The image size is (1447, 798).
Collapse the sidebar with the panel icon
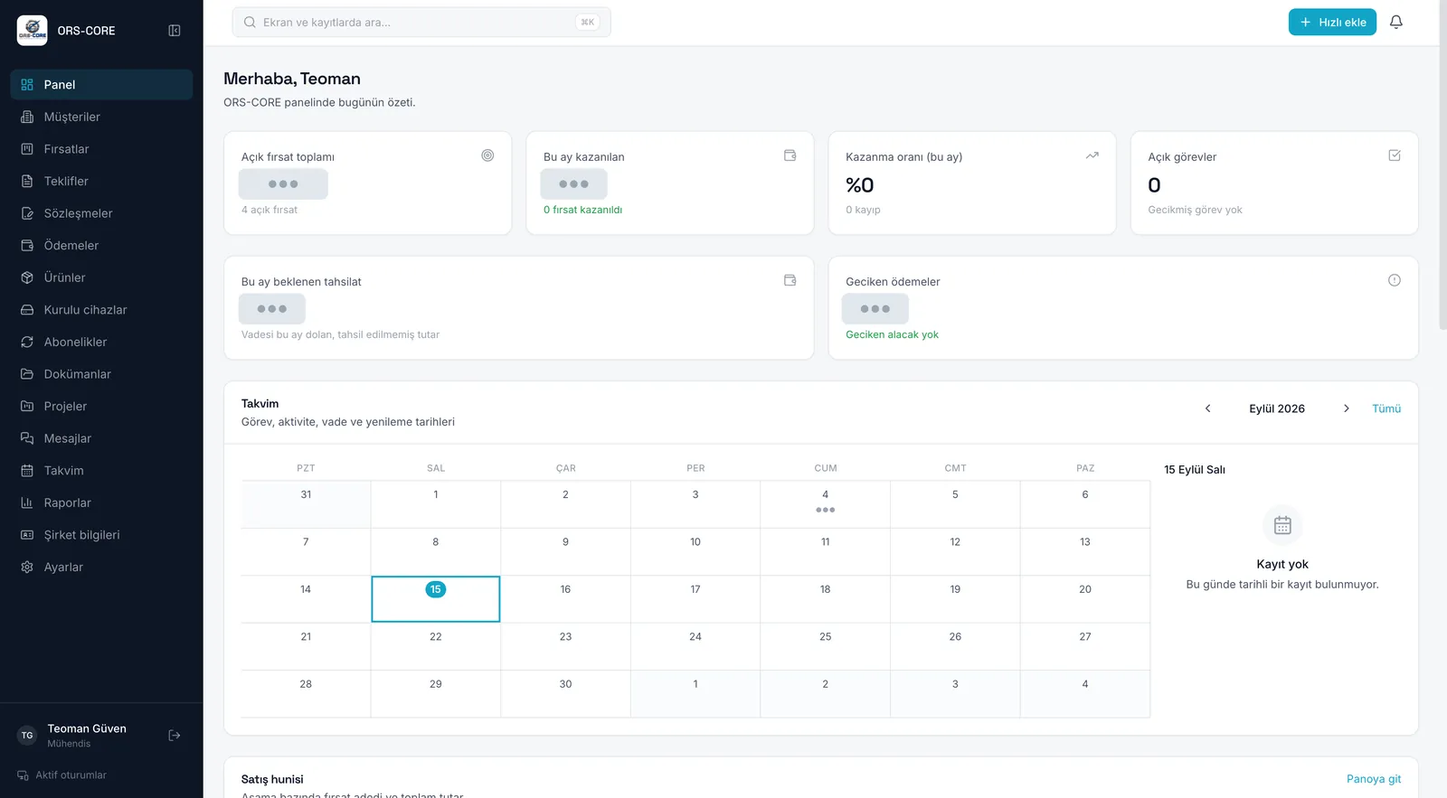tap(175, 31)
